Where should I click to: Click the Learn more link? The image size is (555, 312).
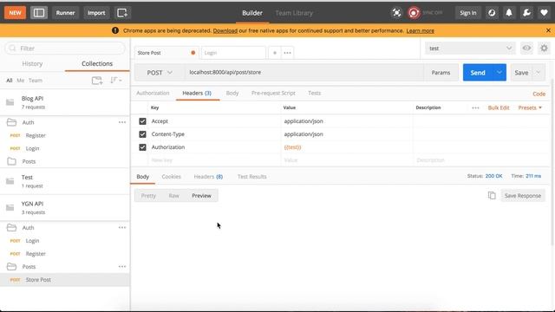coord(420,31)
